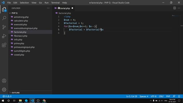Open the Accounts menu icon
The width and height of the screenshot is (183, 103).
(4, 81)
